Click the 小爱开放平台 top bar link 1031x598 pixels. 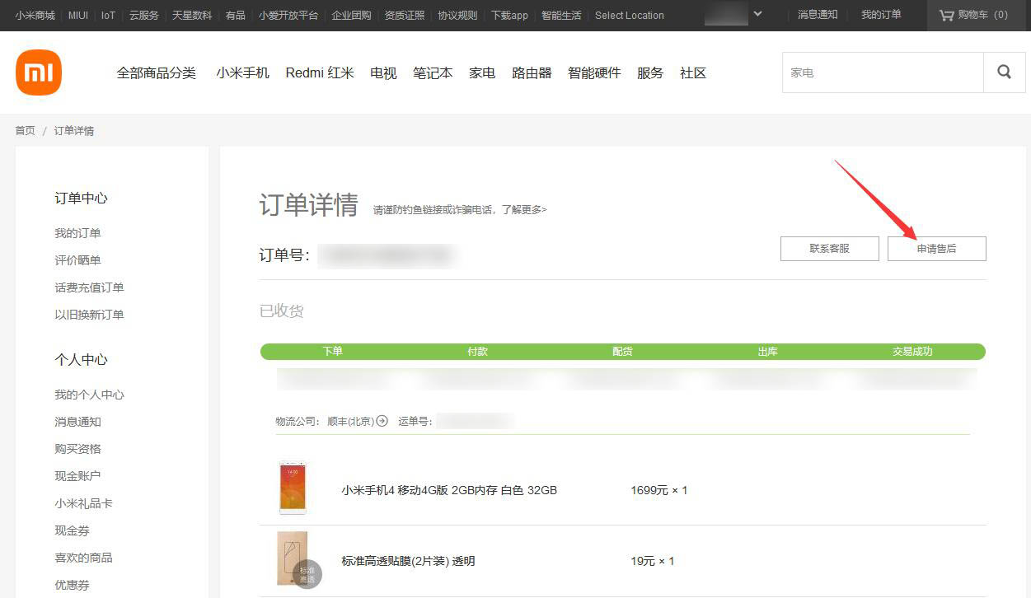coord(288,15)
